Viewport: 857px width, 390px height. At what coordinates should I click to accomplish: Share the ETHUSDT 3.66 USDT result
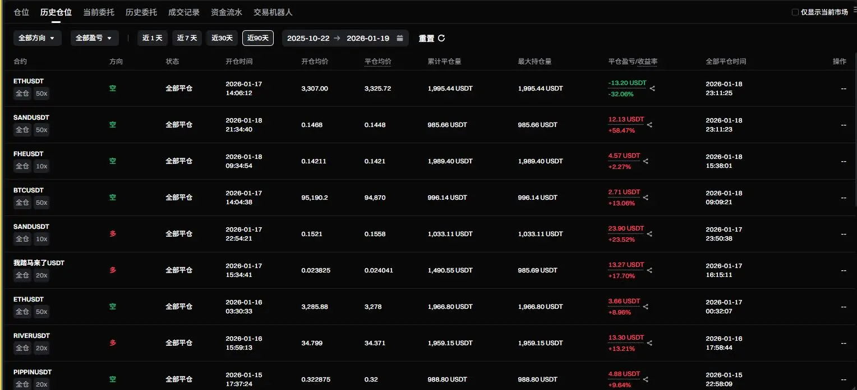click(646, 307)
